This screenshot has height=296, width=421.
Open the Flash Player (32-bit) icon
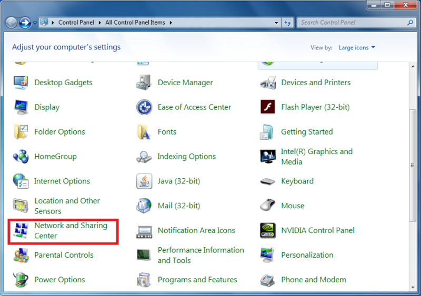267,107
